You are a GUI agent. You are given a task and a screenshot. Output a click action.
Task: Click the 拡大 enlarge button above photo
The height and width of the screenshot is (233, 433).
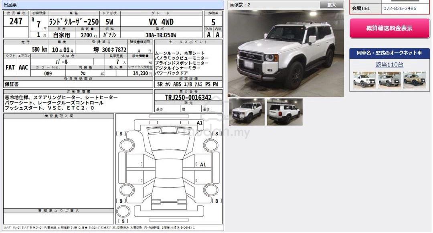click(x=332, y=5)
